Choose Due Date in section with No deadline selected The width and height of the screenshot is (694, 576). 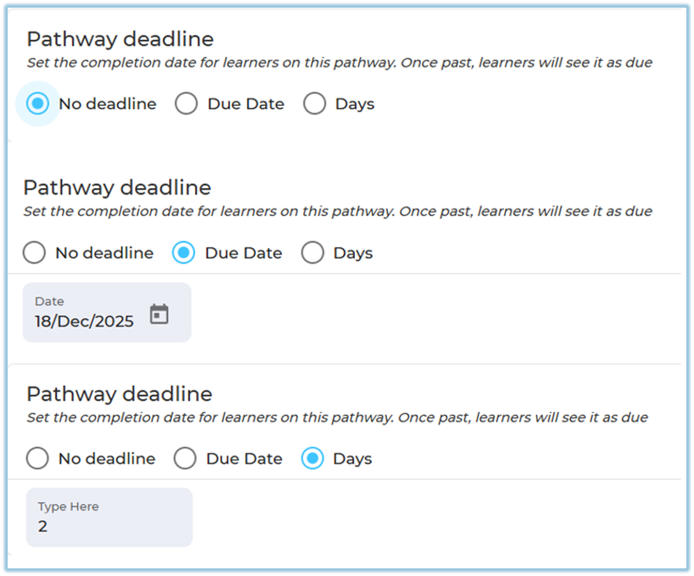coord(187,104)
